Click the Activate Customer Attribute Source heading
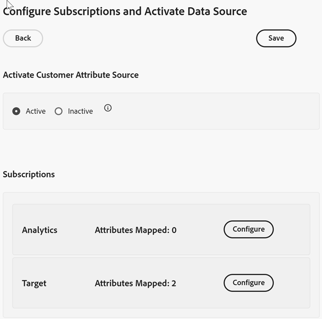Image resolution: width=322 pixels, height=319 pixels. [71, 75]
